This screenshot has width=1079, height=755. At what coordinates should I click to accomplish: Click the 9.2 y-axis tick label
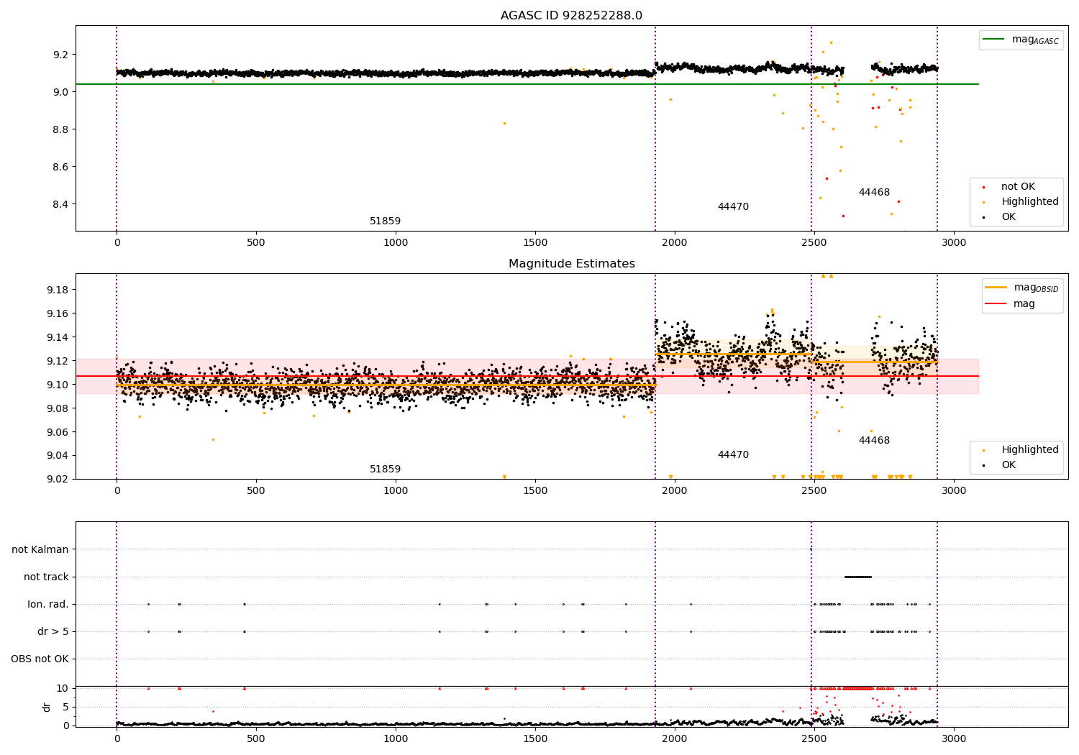tap(60, 55)
